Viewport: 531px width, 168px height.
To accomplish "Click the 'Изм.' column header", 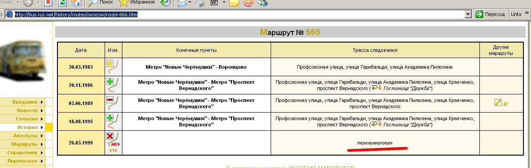I will click(x=113, y=50).
